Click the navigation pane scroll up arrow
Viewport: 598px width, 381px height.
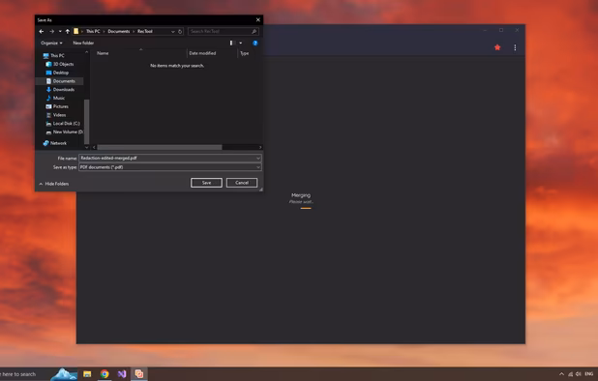(x=86, y=52)
